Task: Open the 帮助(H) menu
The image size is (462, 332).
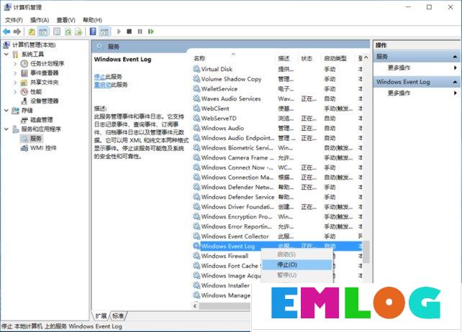Action: [x=92, y=20]
